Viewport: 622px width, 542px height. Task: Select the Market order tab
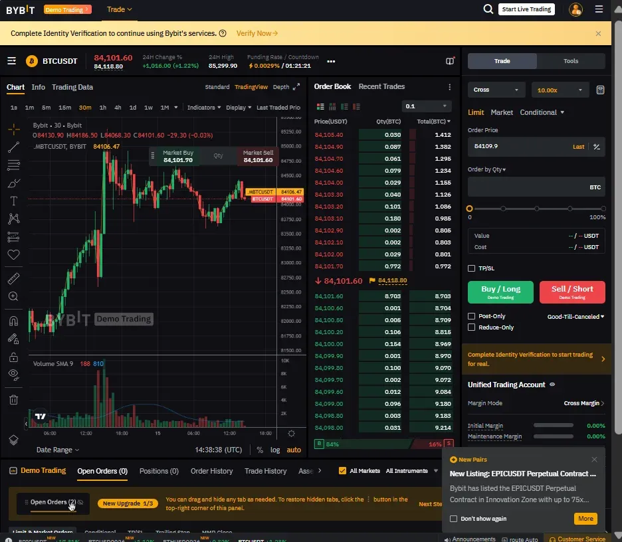click(502, 112)
